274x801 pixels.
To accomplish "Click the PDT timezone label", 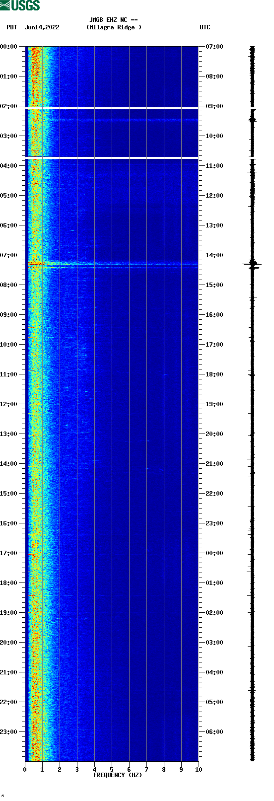I will (x=12, y=27).
